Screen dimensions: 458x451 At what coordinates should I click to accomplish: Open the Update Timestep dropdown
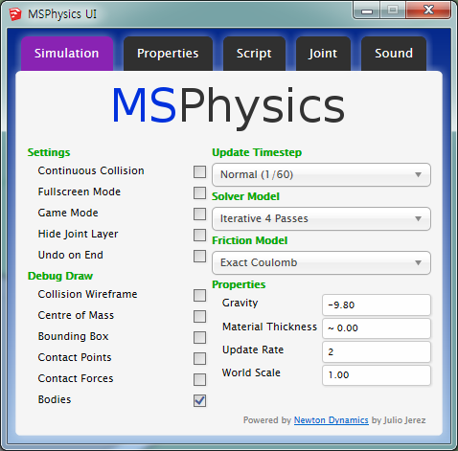point(321,175)
